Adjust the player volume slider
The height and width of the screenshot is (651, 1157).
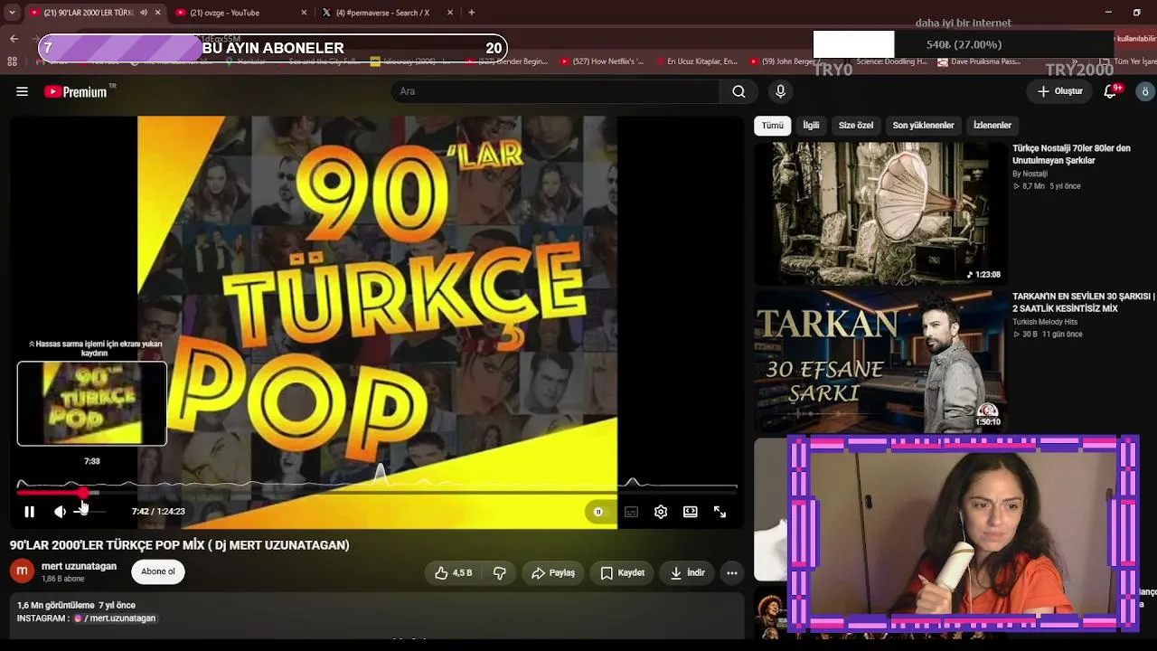[90, 512]
